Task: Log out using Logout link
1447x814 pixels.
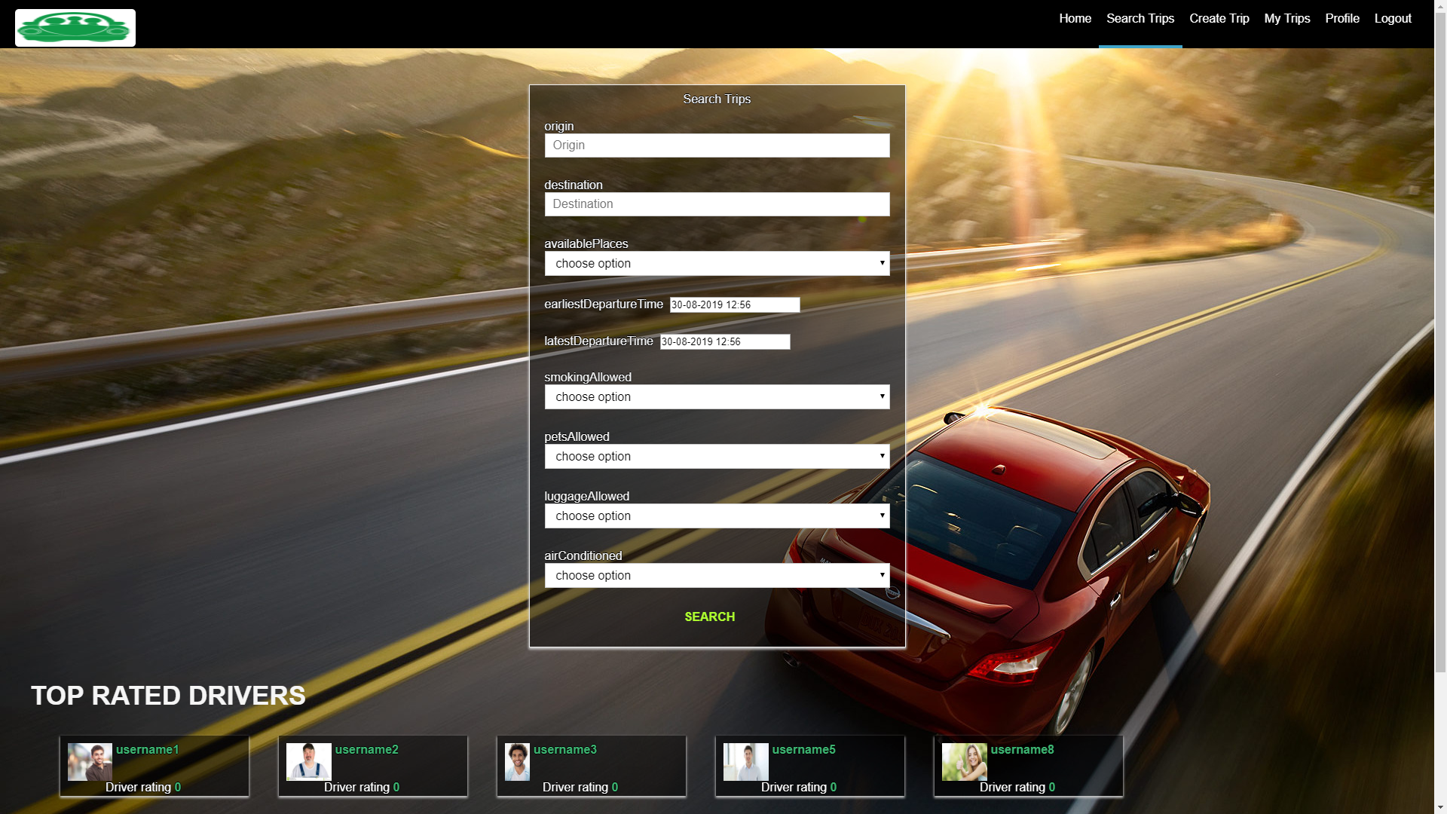Action: (x=1393, y=19)
